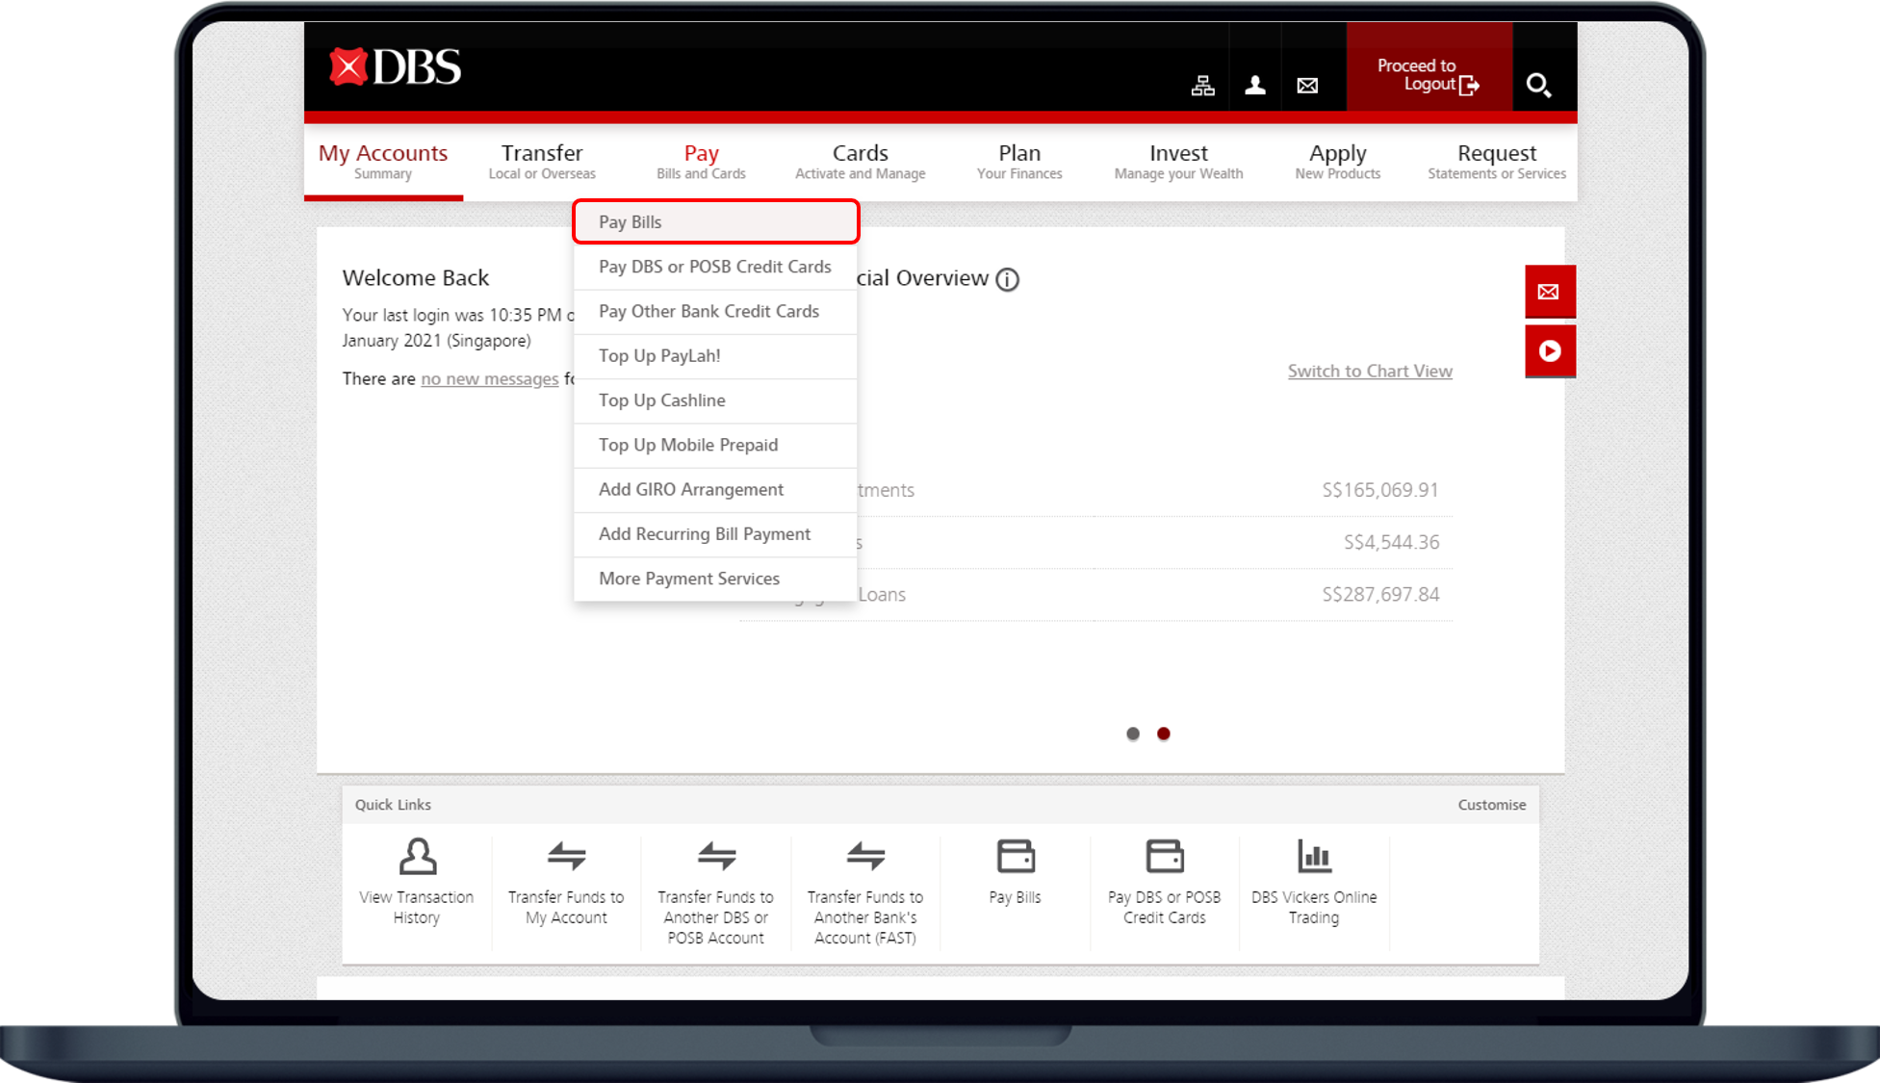
Task: Click the Customise quick links button
Action: coord(1491,806)
